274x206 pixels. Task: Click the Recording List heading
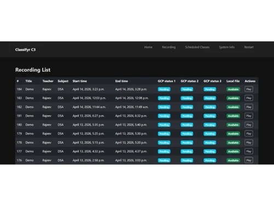33,70
